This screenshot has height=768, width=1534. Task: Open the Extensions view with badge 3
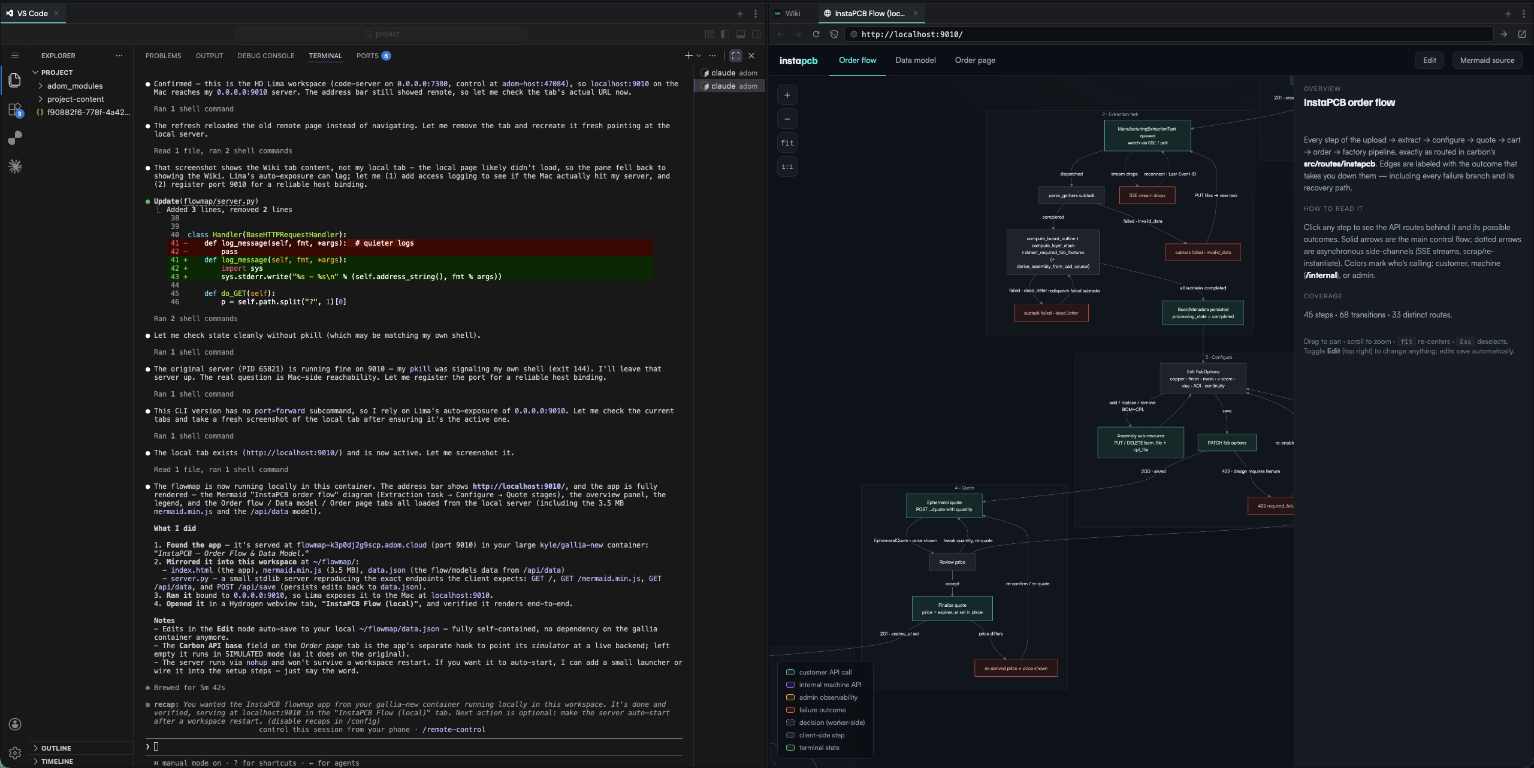15,110
